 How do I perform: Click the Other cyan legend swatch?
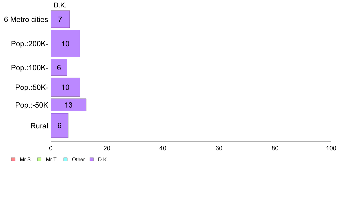pyautogui.click(x=66, y=159)
